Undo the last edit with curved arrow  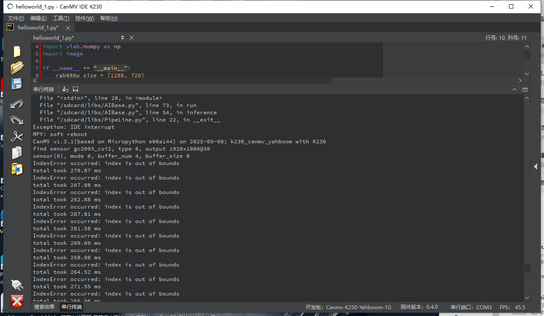click(17, 104)
